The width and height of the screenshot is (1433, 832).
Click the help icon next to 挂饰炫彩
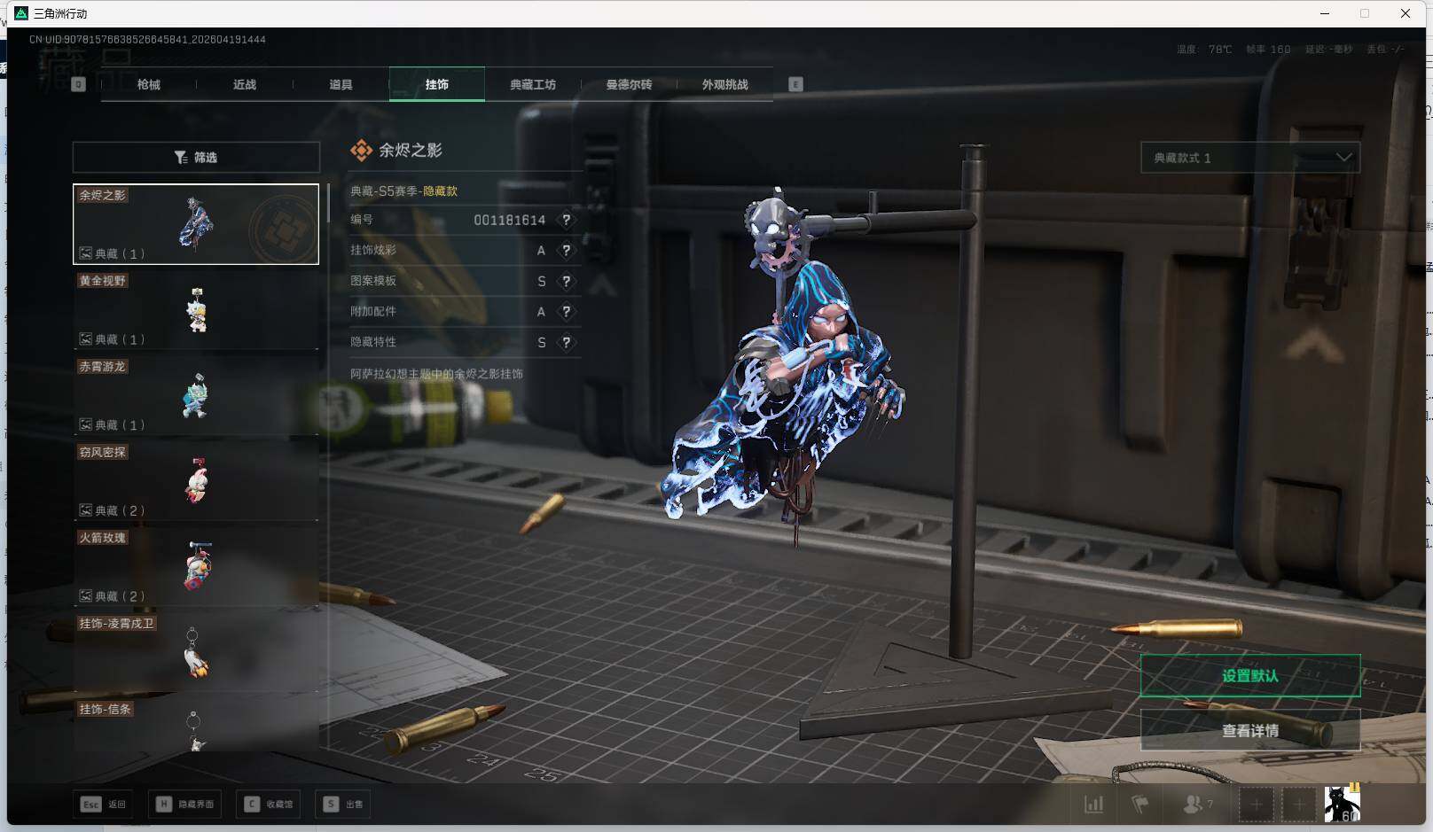(x=566, y=251)
